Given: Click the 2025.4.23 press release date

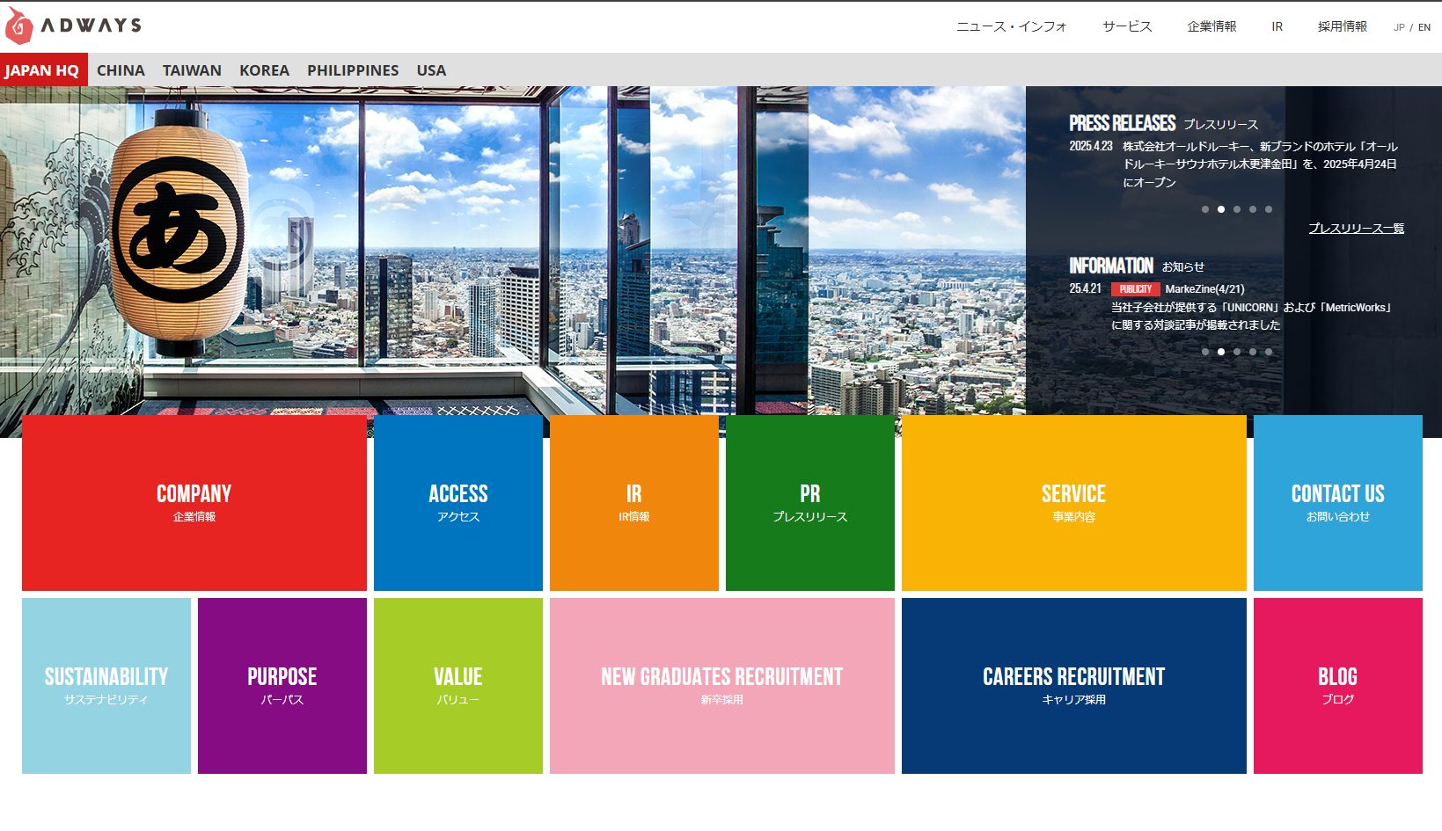Looking at the screenshot, I should [1091, 146].
